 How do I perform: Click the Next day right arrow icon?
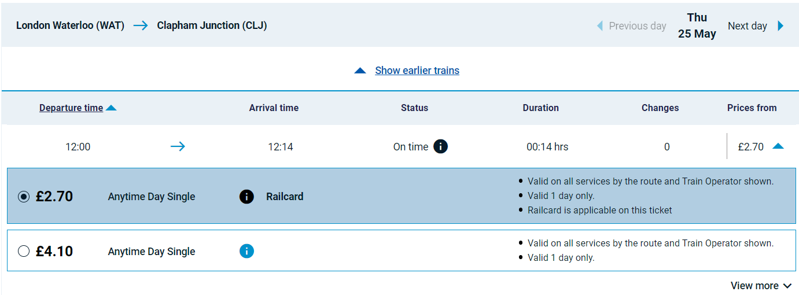tap(780, 26)
